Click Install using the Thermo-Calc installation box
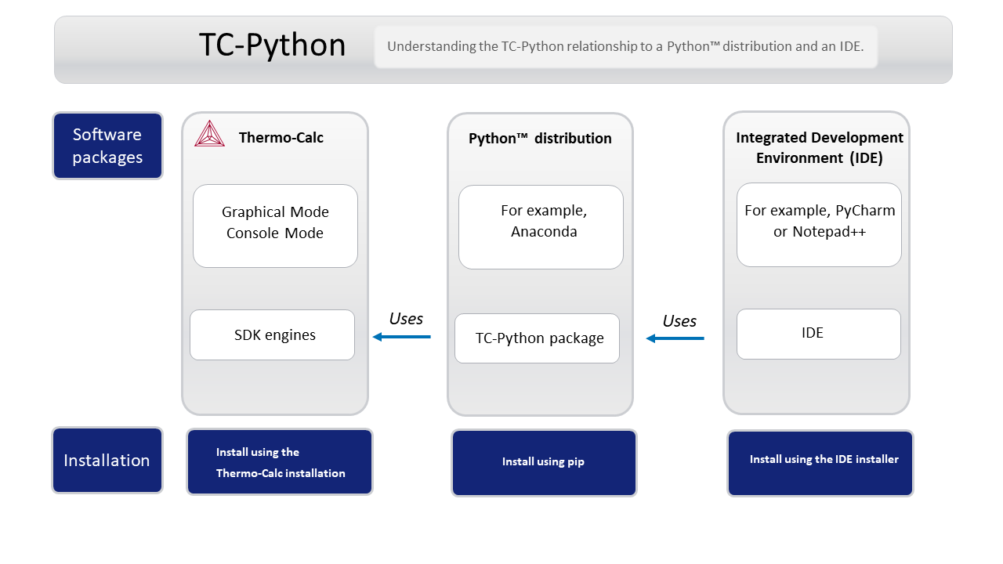Screen dimensions: 1003x564 tap(280, 462)
